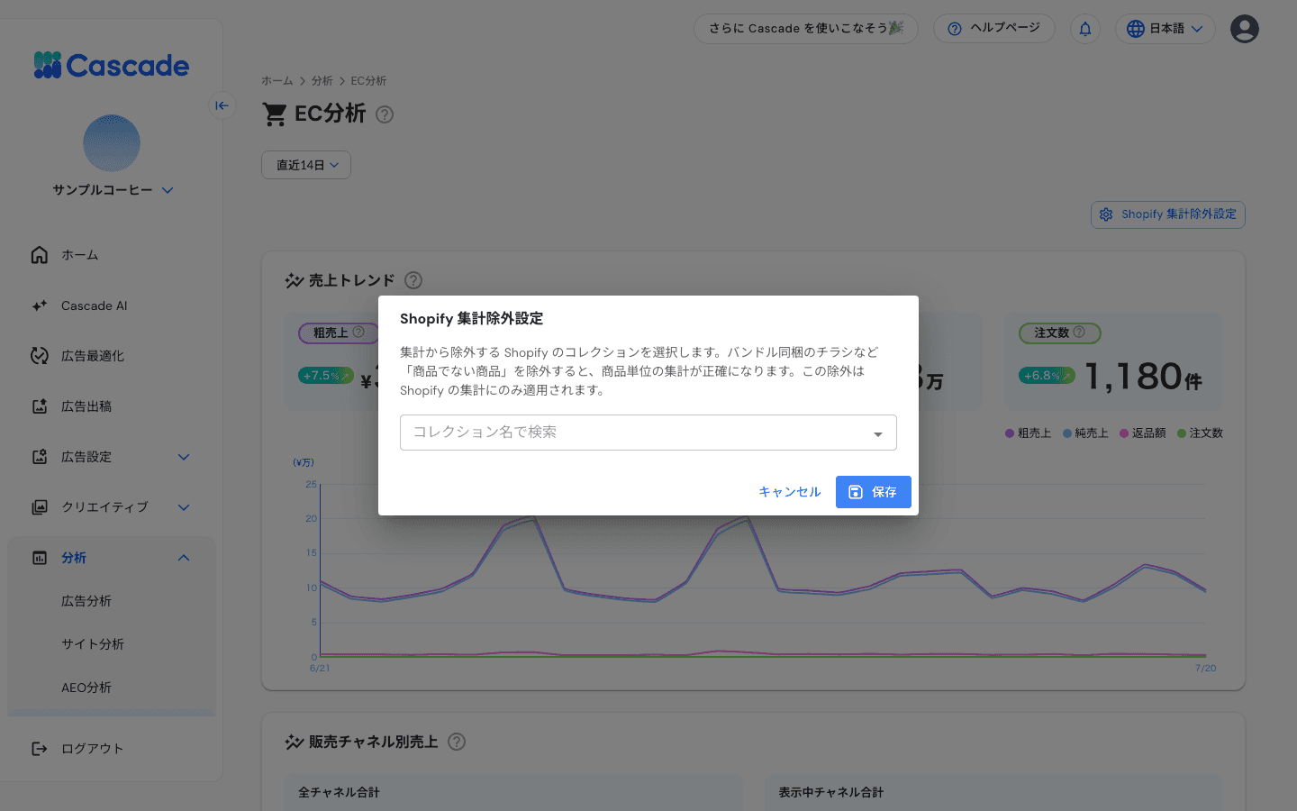Click the 売上トレンド sparkle icon
The width and height of the screenshot is (1297, 811).
295,280
